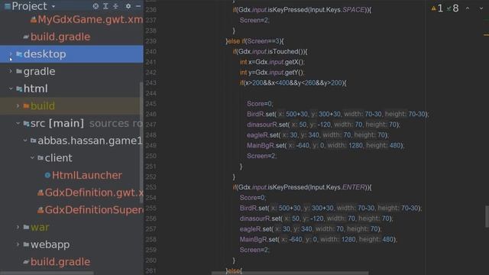Click the warning count indicator
This screenshot has height=275, width=489.
pyautogui.click(x=437, y=8)
